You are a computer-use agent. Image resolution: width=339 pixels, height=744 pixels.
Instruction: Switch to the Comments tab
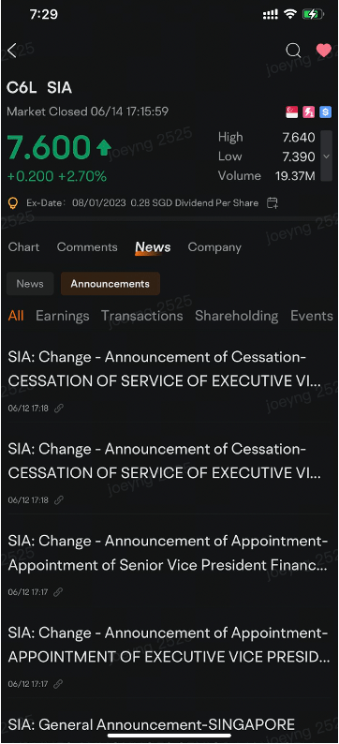coord(87,247)
